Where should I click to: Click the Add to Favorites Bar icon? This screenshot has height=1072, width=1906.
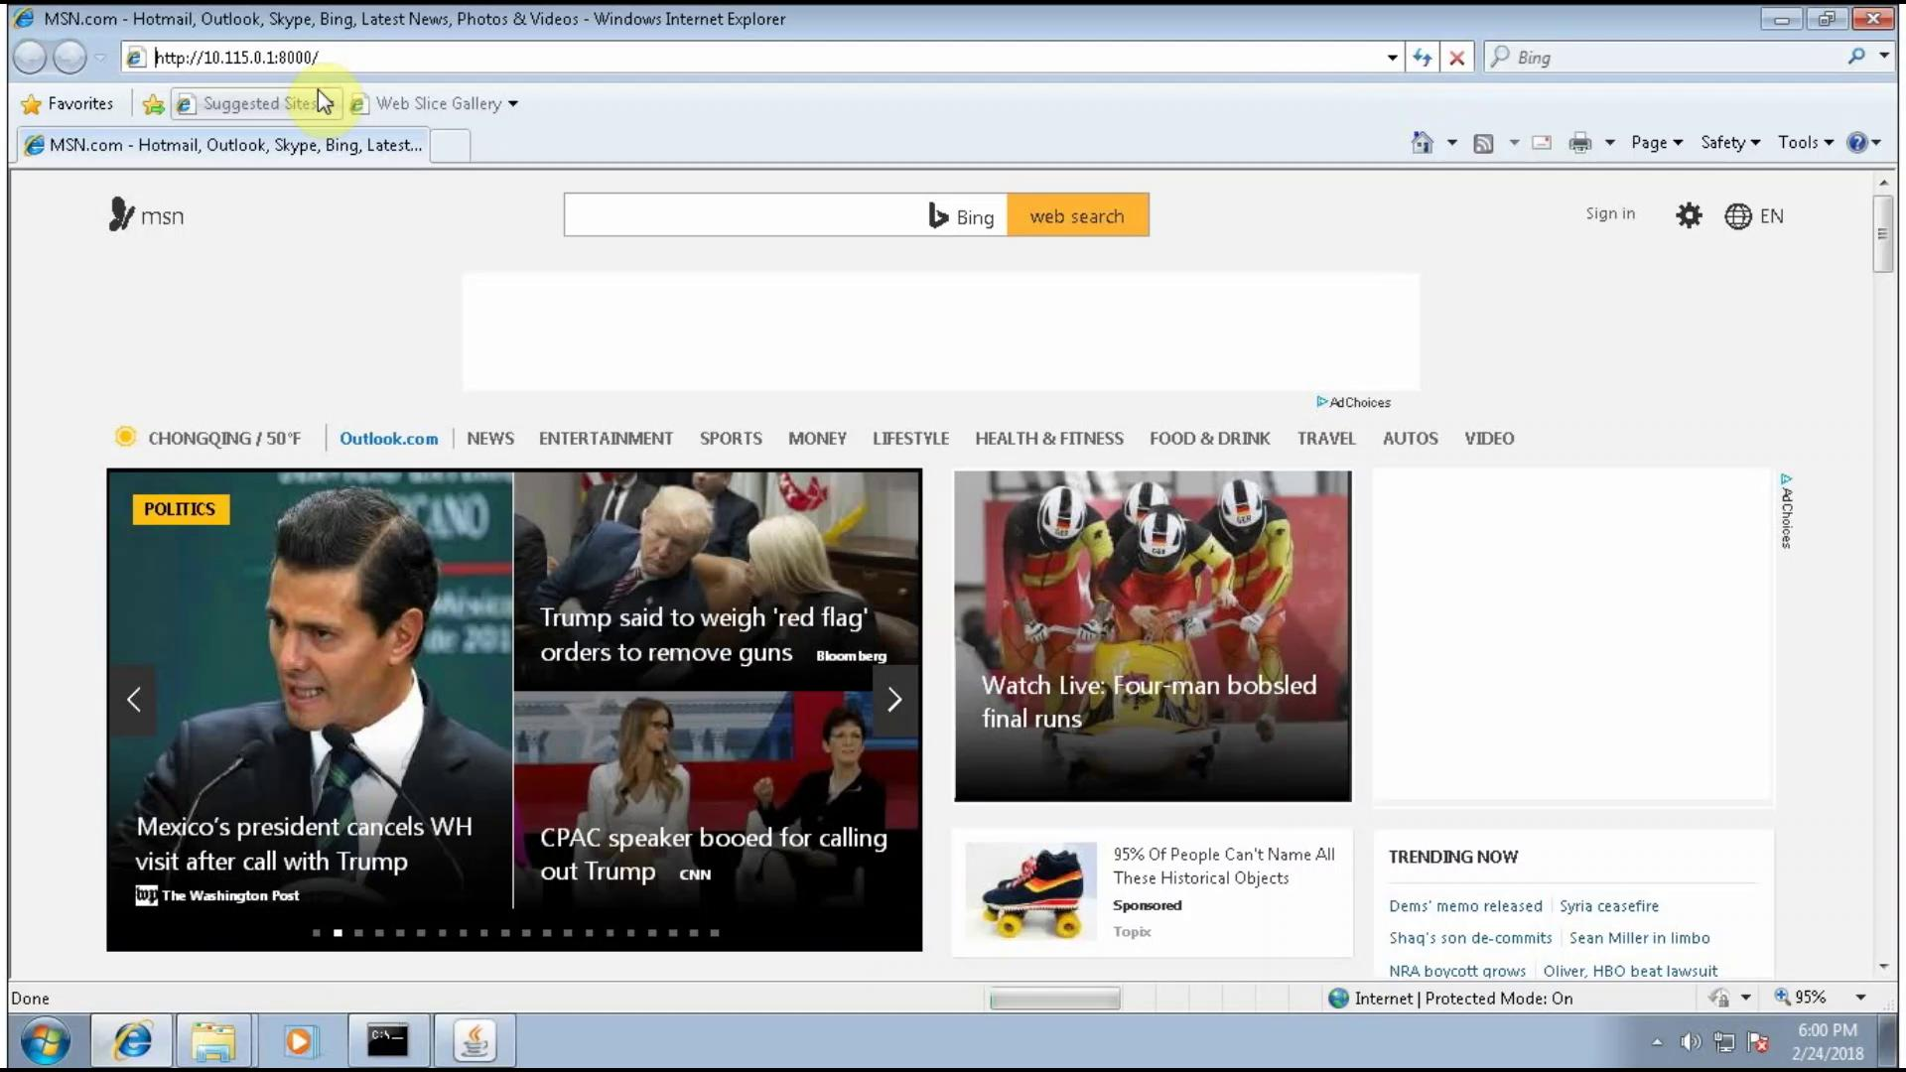tap(153, 103)
